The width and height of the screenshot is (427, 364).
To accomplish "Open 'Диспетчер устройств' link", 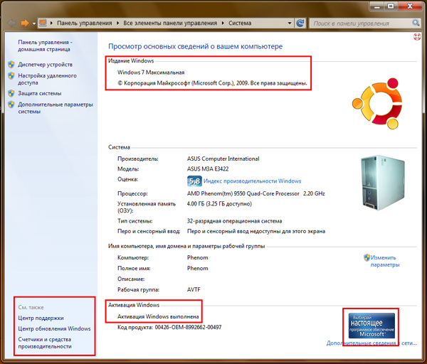I will coord(46,65).
